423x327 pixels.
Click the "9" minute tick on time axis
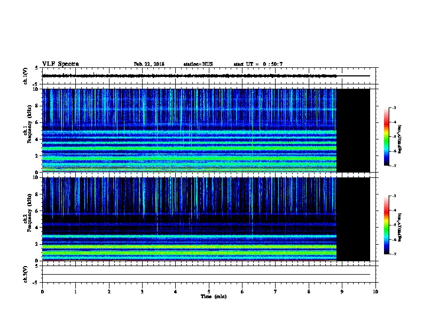342,292
